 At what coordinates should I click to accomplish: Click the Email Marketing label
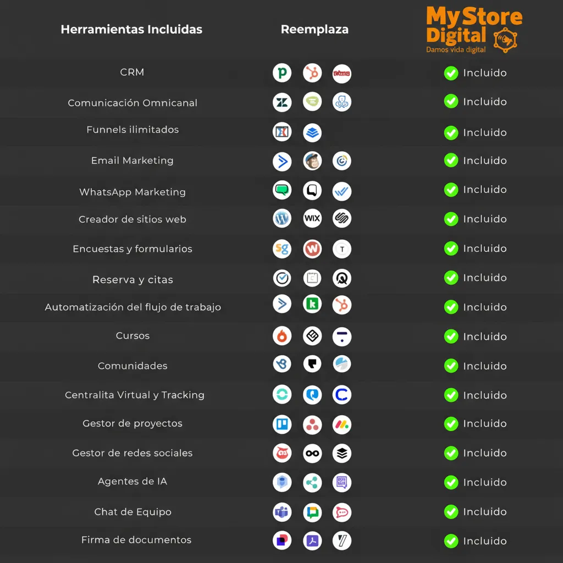[x=132, y=161]
